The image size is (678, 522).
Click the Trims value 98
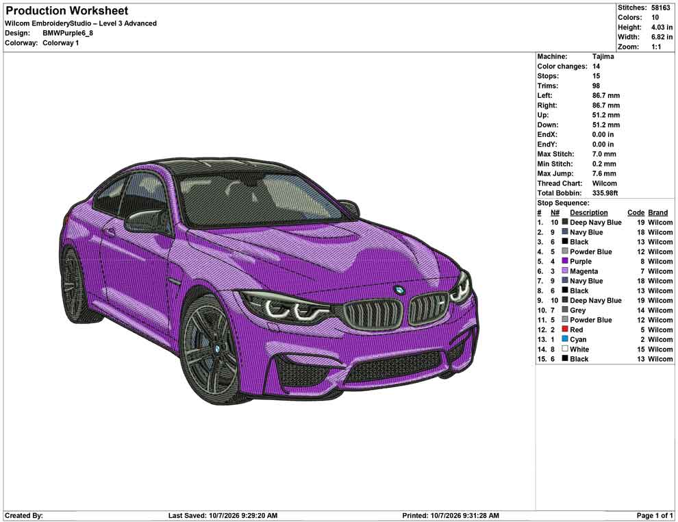coord(596,86)
